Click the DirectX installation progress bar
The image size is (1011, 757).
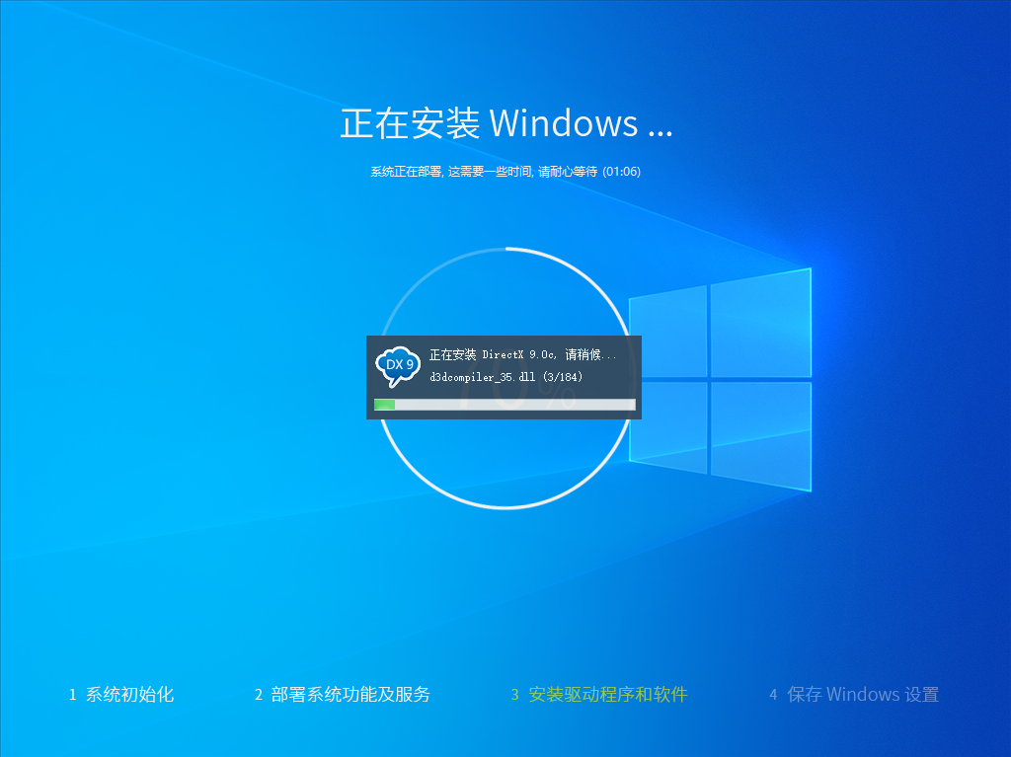(505, 405)
